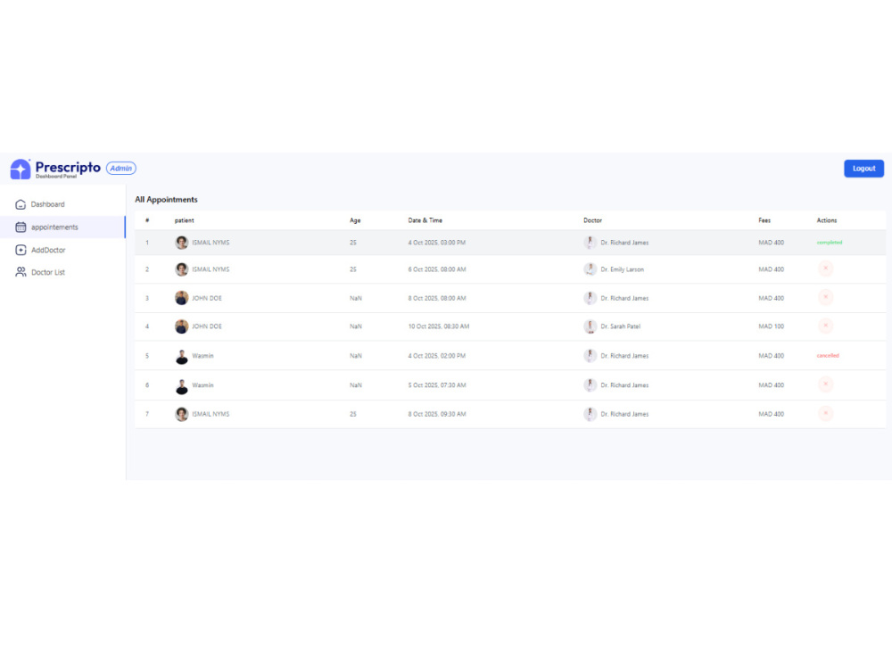892x669 pixels.
Task: Click ISMAIL NYMS avatar in row 7
Action: [181, 414]
